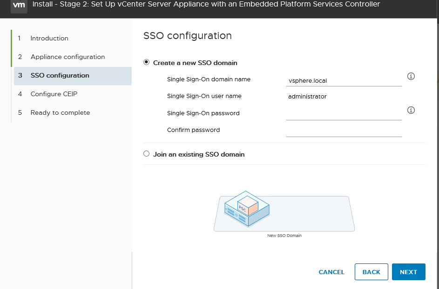The width and height of the screenshot is (439, 289).
Task: Select SSO configuration step in sidebar
Action: coord(73,76)
